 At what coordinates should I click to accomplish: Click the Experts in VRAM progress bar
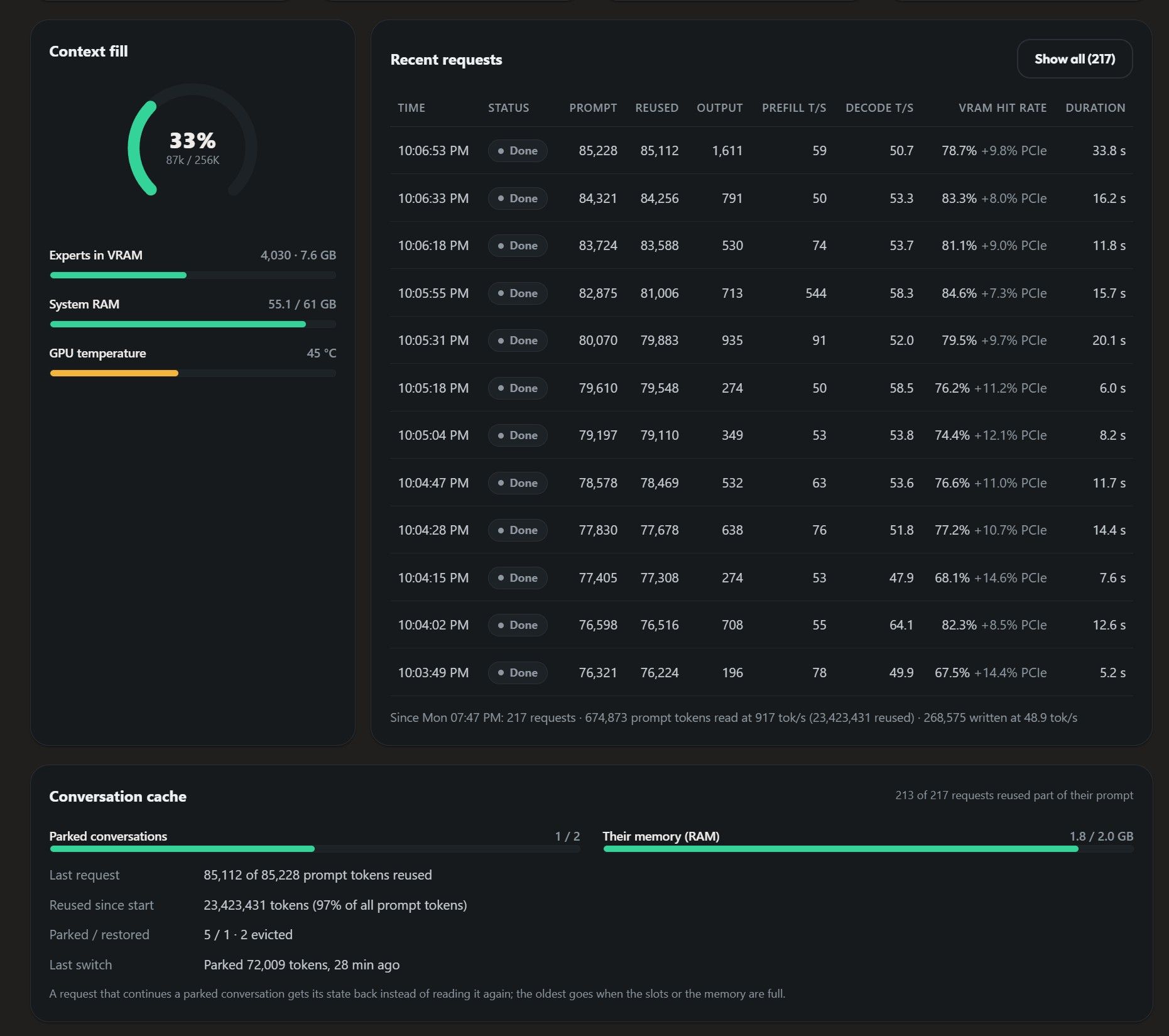point(193,275)
